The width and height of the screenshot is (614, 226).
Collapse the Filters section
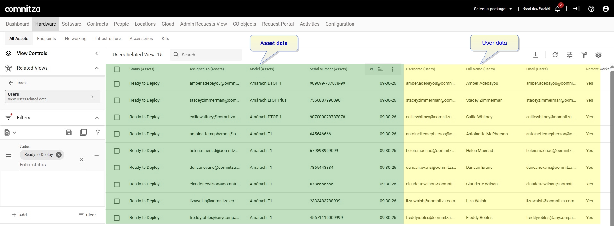97,118
